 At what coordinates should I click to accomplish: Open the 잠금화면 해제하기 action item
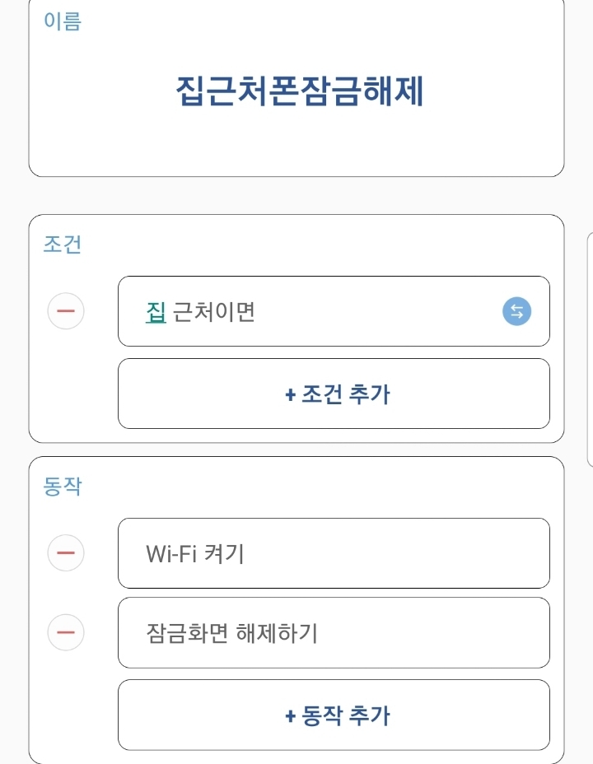pos(334,632)
